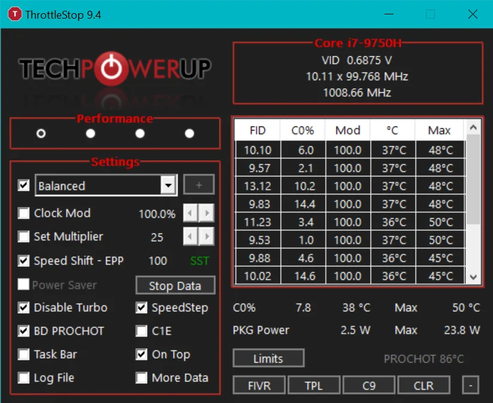493x403 pixels.
Task: Uncheck the On Top option
Action: coord(142,354)
